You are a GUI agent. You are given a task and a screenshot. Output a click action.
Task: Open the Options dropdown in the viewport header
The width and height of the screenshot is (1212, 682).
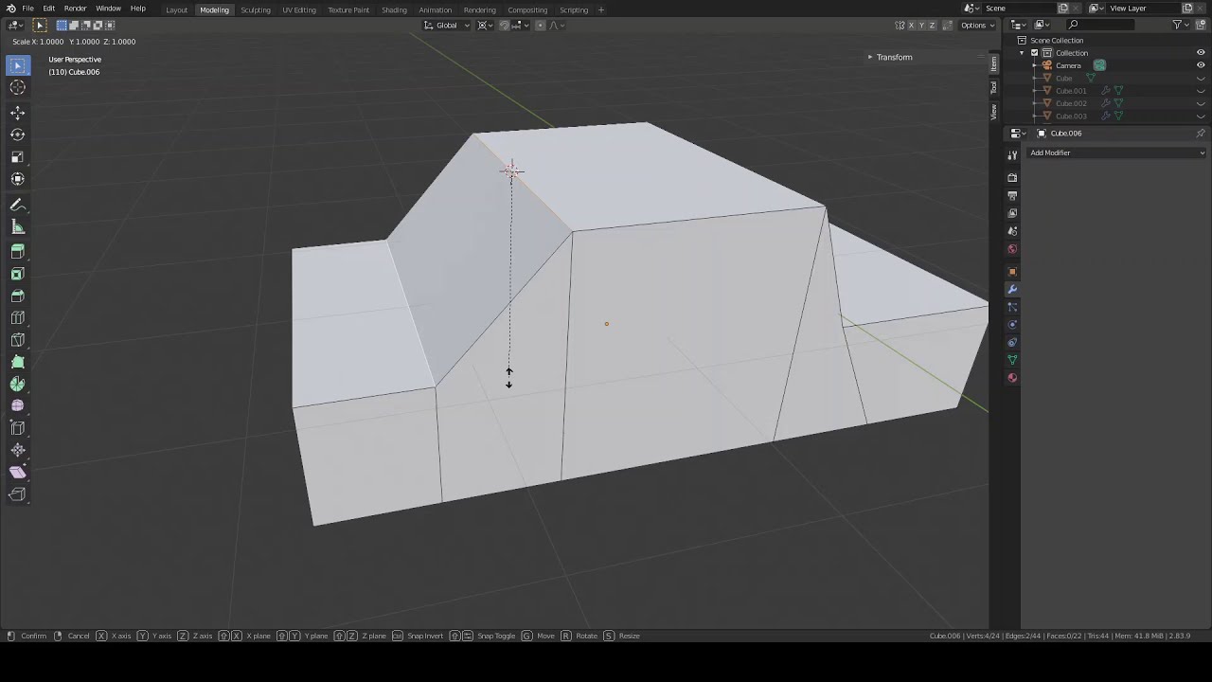[x=976, y=25]
